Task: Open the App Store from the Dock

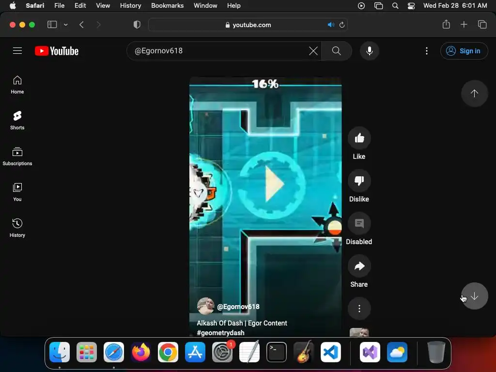Action: coord(195,352)
